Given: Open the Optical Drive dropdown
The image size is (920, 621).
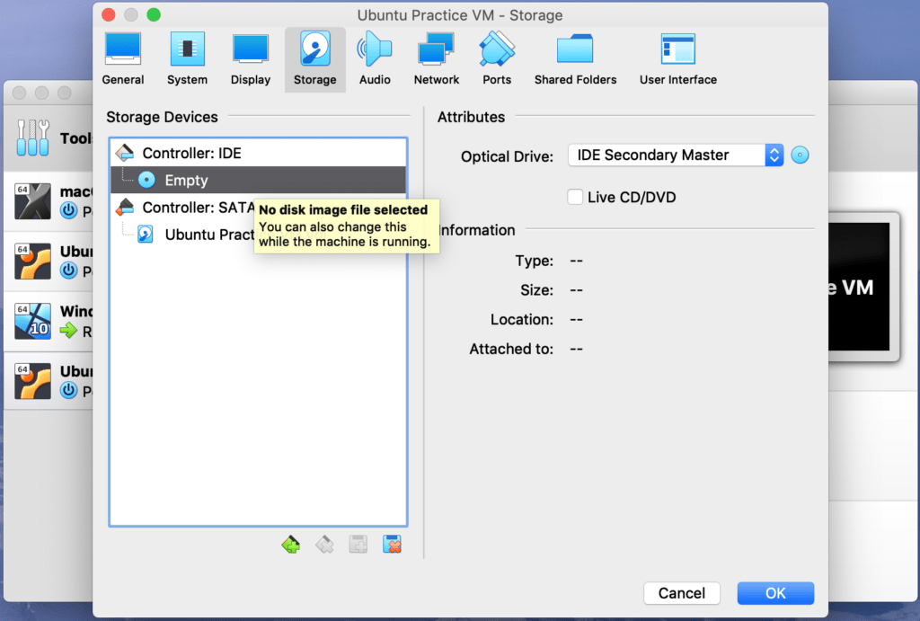Looking at the screenshot, I should click(x=676, y=155).
